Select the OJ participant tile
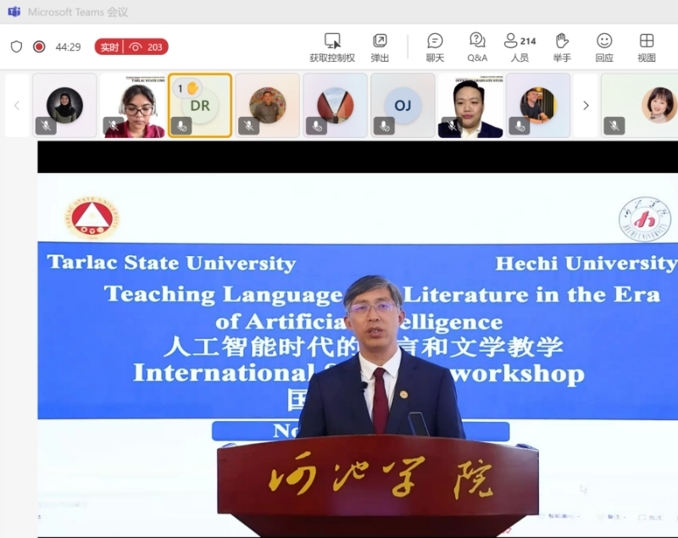Viewport: 678px width, 538px height. click(x=403, y=105)
